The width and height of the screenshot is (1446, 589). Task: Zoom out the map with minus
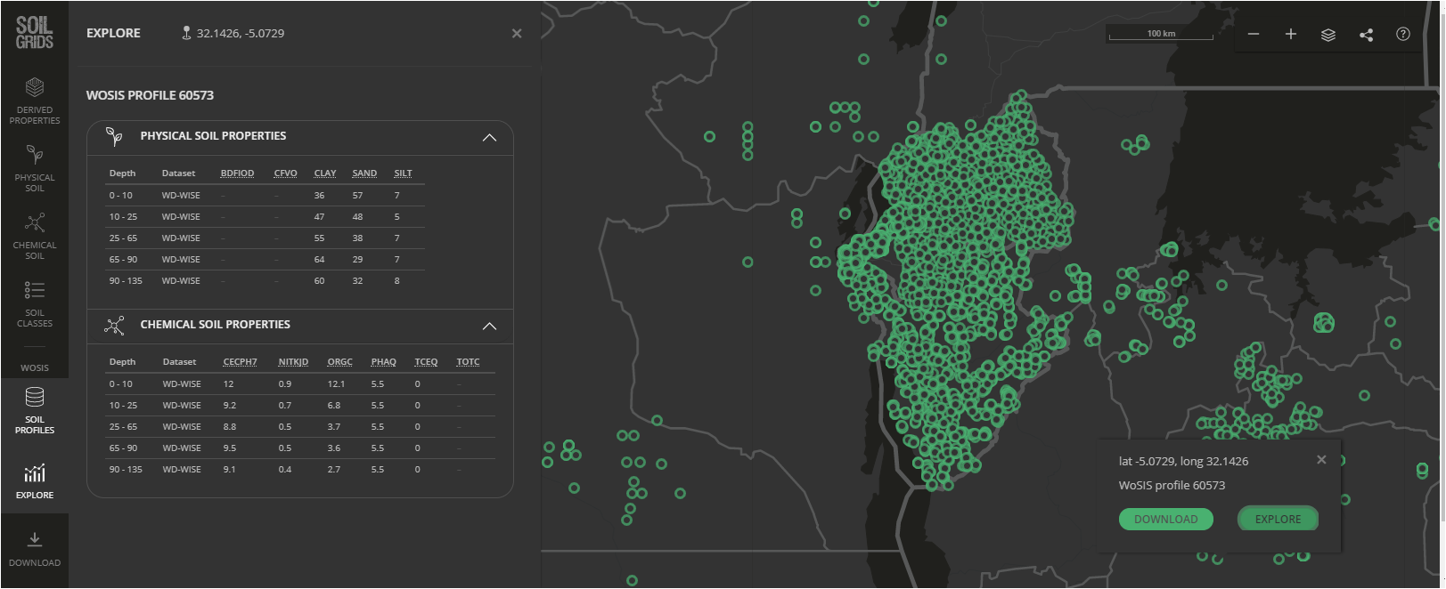pyautogui.click(x=1254, y=34)
